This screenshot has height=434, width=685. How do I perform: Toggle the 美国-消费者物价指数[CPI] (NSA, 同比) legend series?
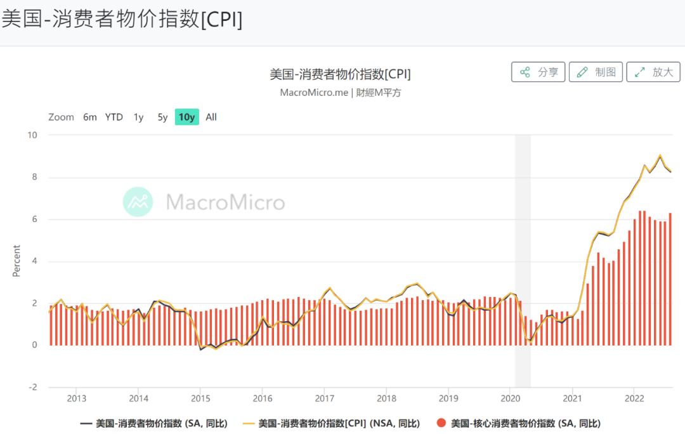(332, 423)
